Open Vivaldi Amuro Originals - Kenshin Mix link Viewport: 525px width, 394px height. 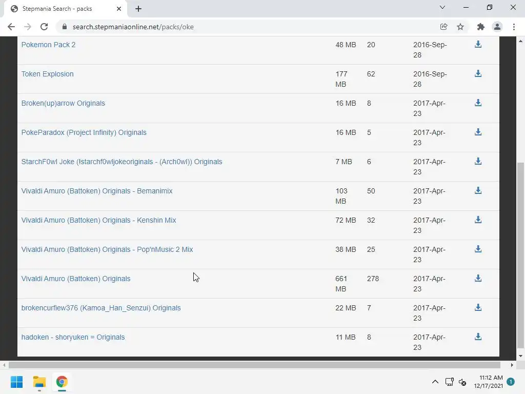coord(99,220)
